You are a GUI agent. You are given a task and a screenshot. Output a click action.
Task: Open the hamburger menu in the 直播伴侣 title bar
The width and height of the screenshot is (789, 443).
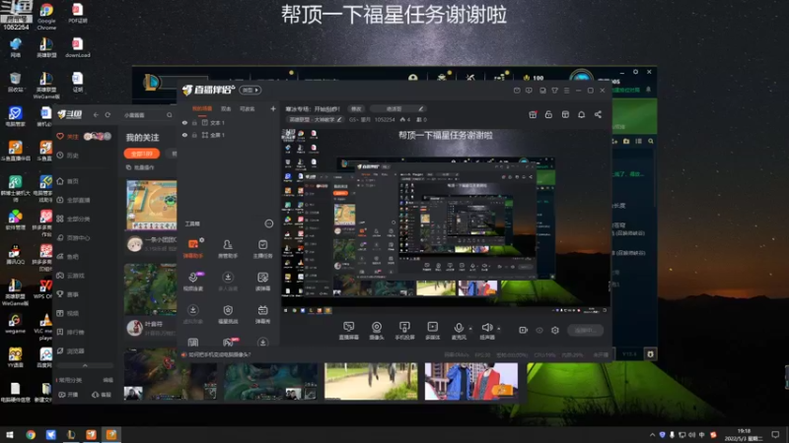566,91
